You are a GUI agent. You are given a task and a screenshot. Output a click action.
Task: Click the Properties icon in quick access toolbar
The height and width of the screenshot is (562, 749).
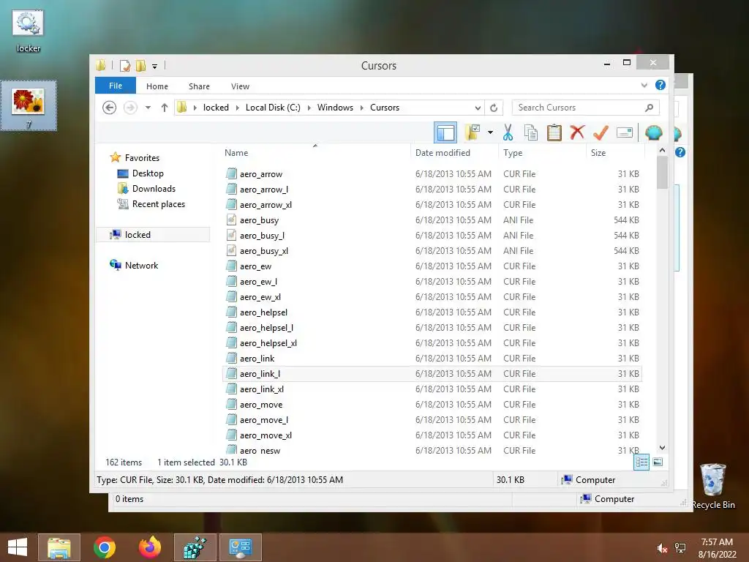point(125,65)
